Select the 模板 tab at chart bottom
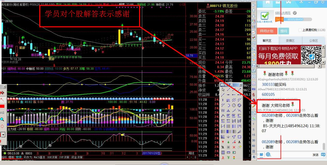 tap(11, 157)
